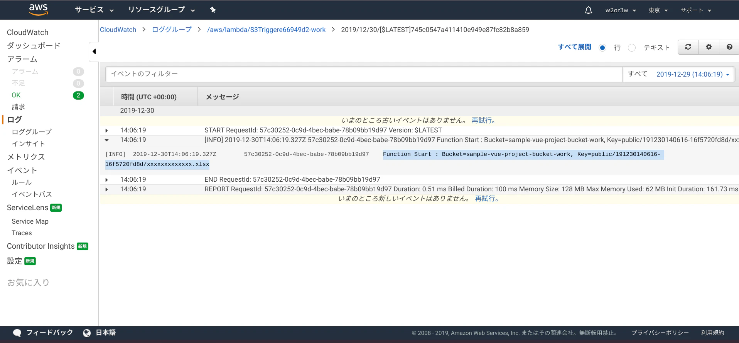Screen dimensions: 739x343
Task: Click the /aws/lambda/S3Triggere66949d2-work breadcrumb
Action: pos(266,30)
